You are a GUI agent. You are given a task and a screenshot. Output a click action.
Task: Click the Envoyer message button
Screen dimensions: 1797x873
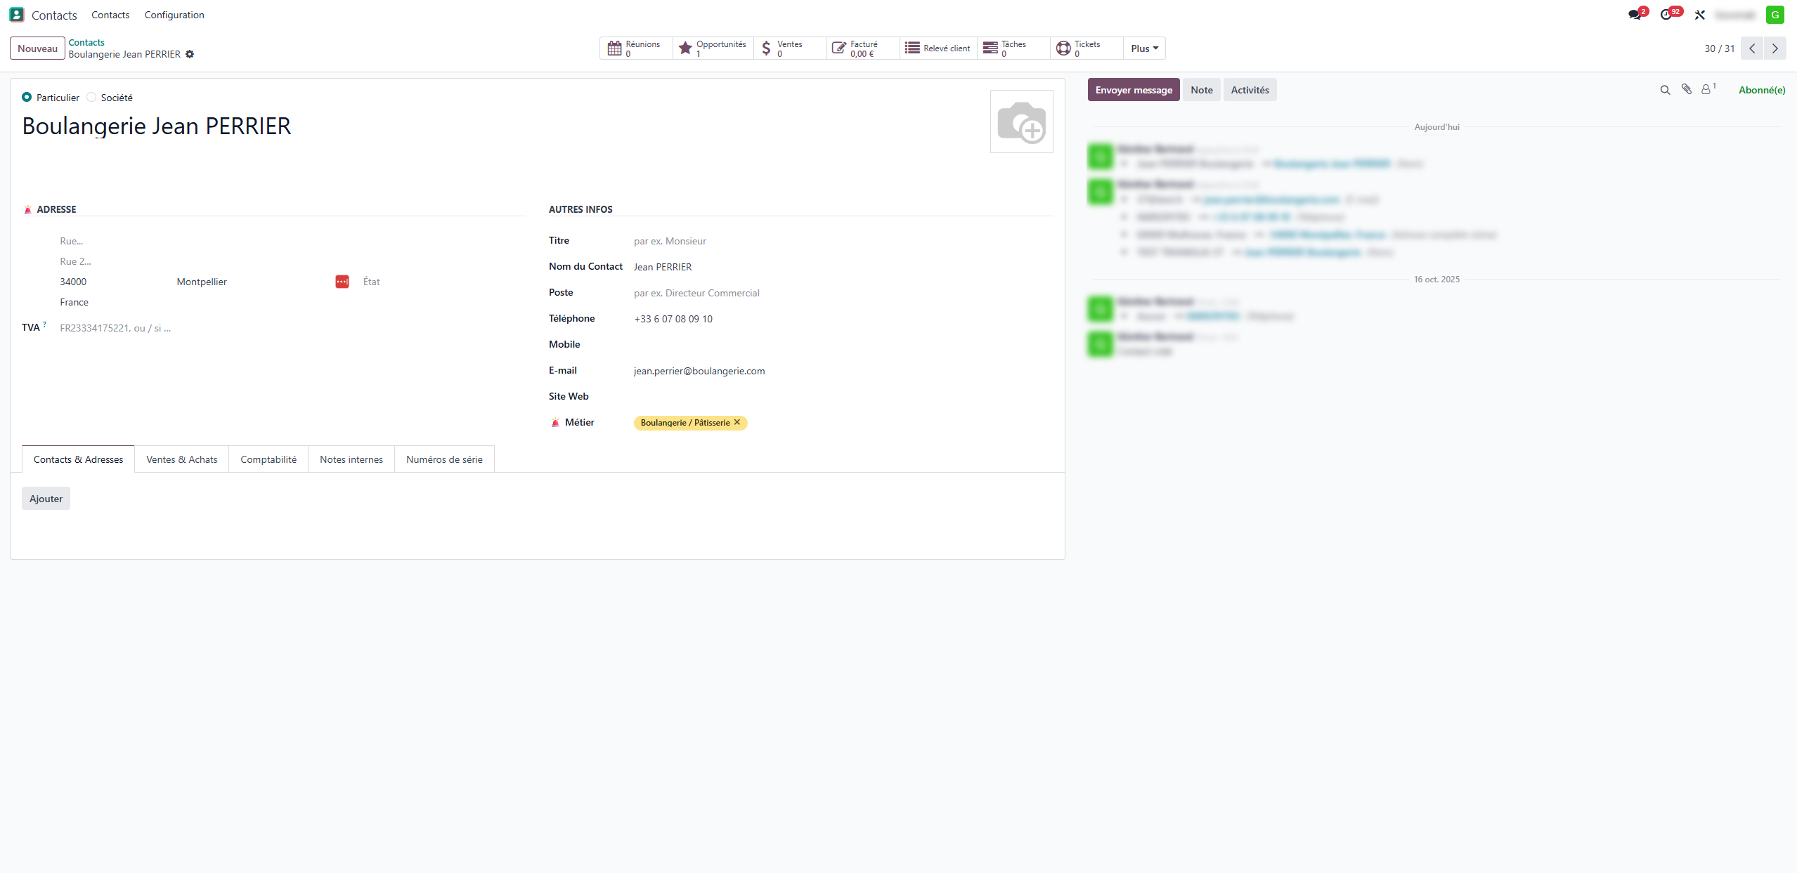(1134, 90)
